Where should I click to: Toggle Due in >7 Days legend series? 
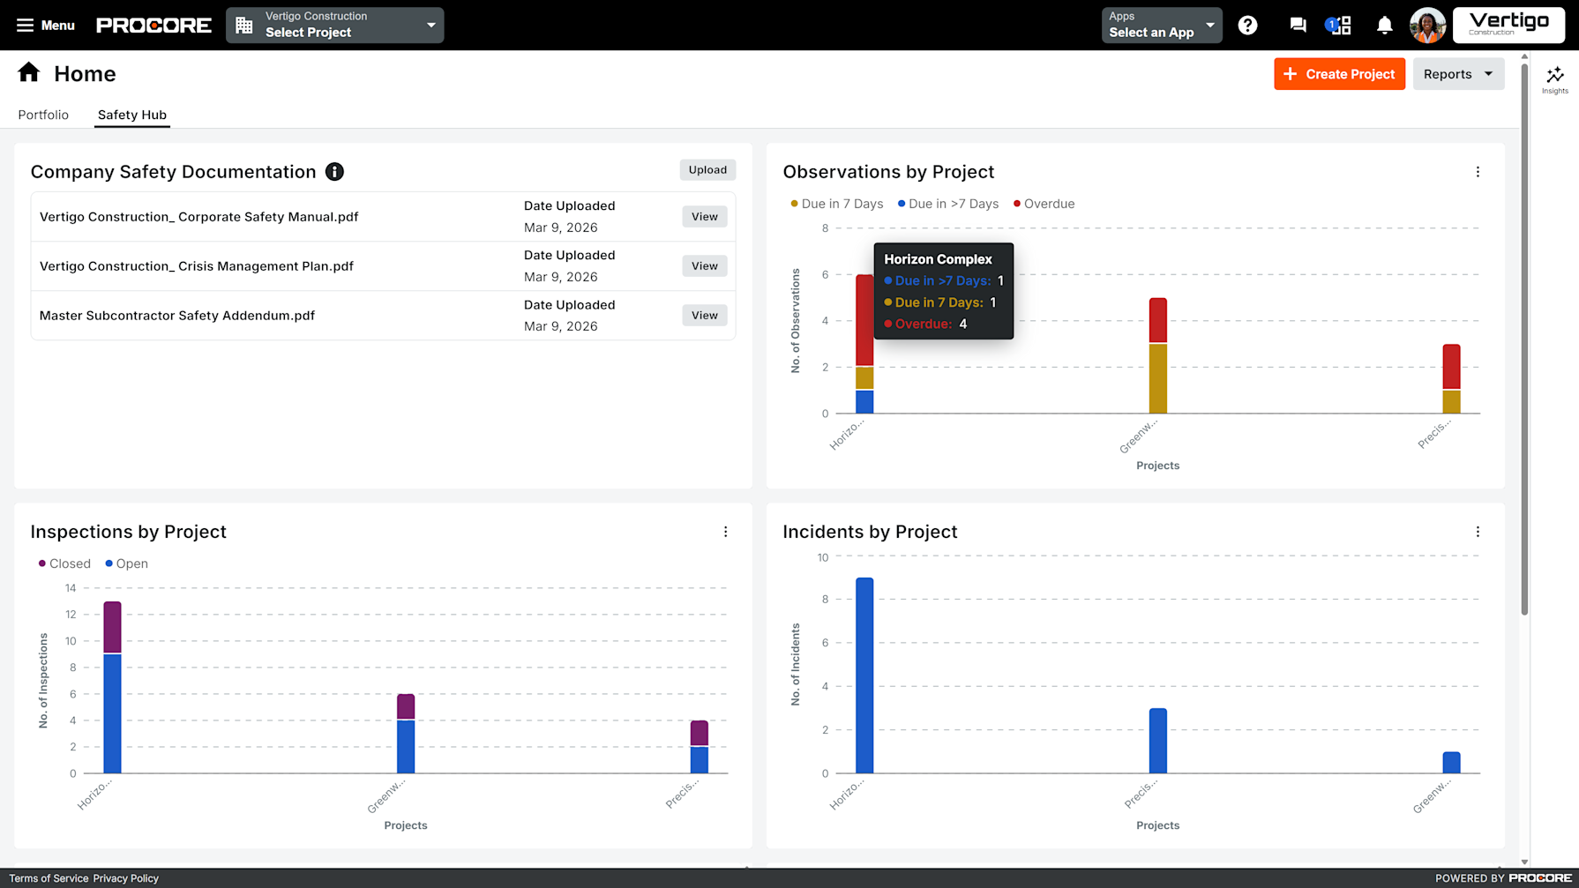pos(947,204)
